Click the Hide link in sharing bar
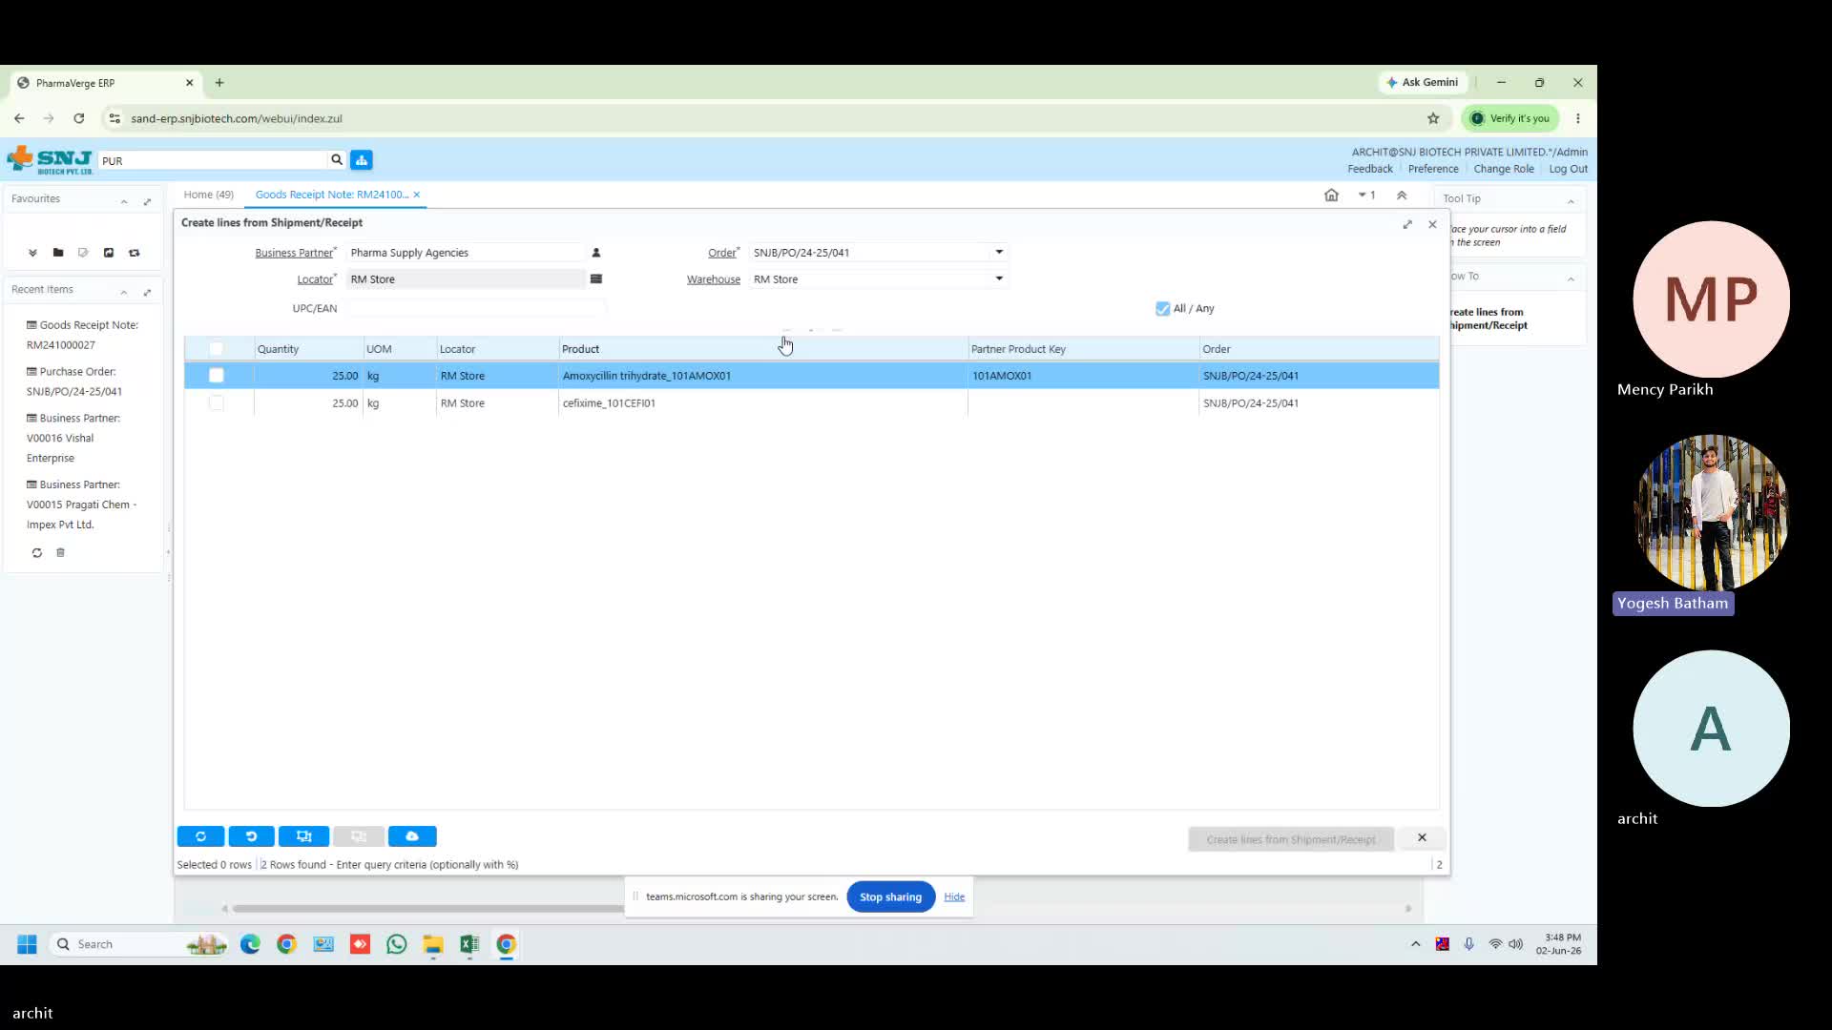The width and height of the screenshot is (1832, 1030). click(954, 896)
